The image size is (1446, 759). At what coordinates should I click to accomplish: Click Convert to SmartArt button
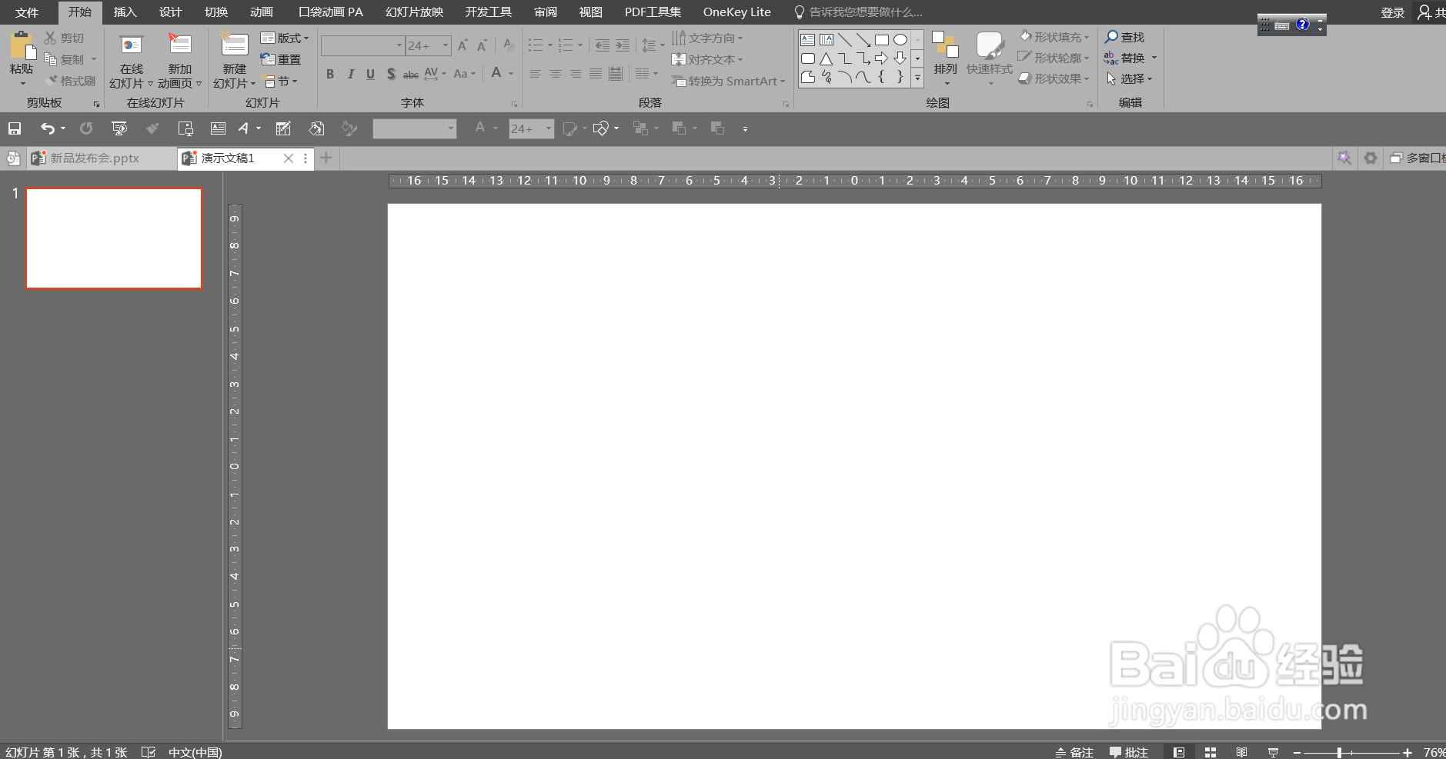point(729,81)
